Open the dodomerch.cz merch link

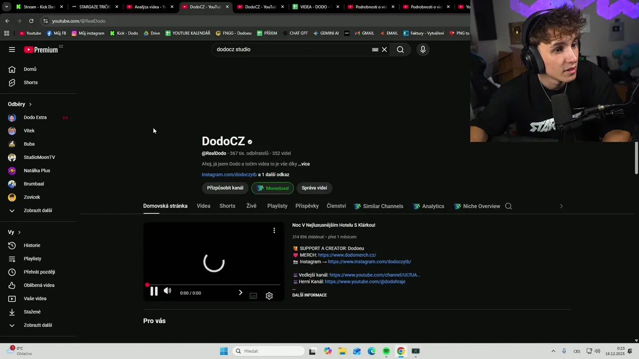tap(347, 255)
